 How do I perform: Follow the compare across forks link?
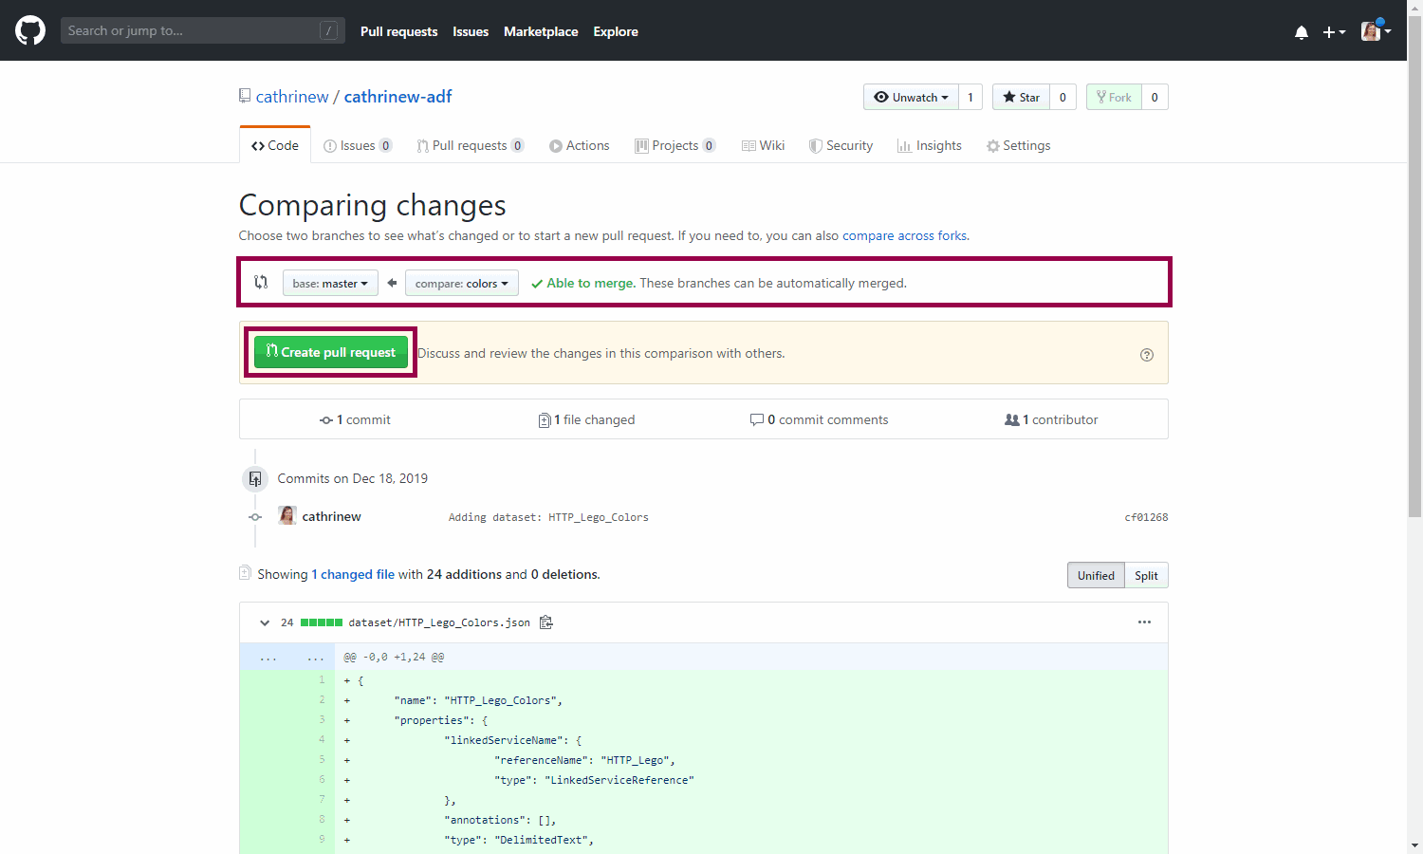click(904, 235)
